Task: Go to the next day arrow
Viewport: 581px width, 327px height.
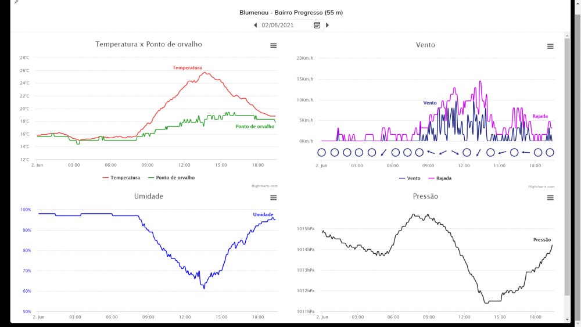Action: pos(327,25)
